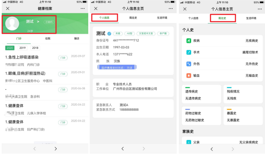Tap 门诊 badge on 眼痛,目病 row
The image size is (265, 154).
tap(63, 74)
